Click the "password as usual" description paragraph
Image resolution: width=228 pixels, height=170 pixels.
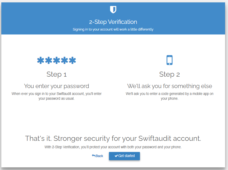pyautogui.click(x=57, y=96)
